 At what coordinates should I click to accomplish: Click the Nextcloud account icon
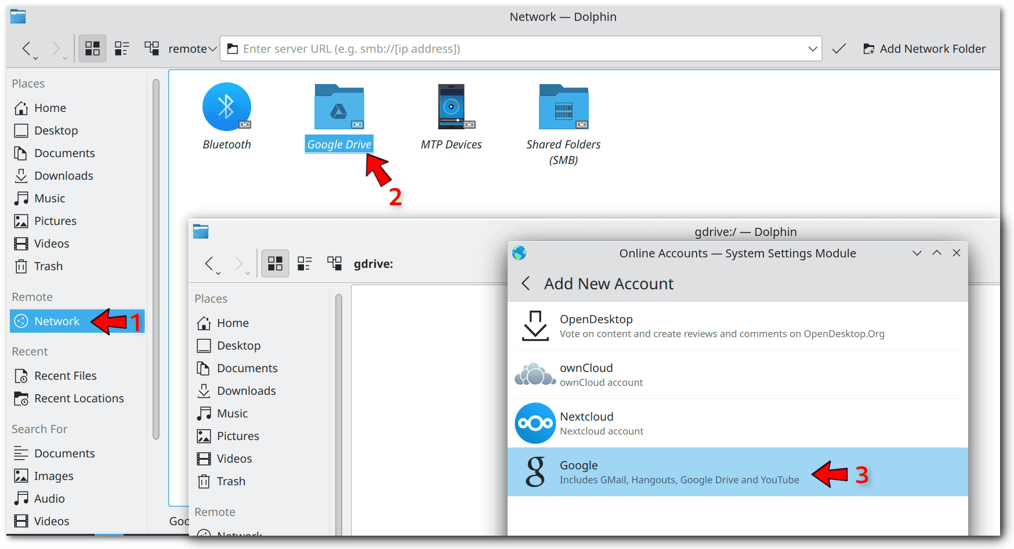535,423
